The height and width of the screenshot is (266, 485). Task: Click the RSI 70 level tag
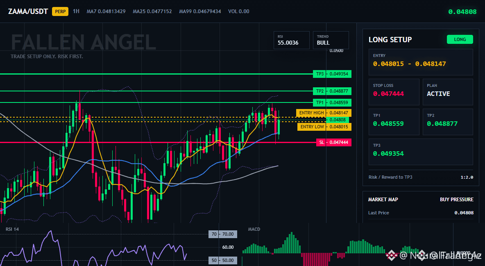click(x=223, y=234)
